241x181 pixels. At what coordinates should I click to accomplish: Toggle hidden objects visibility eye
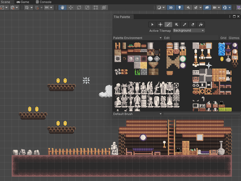coord(207,8)
